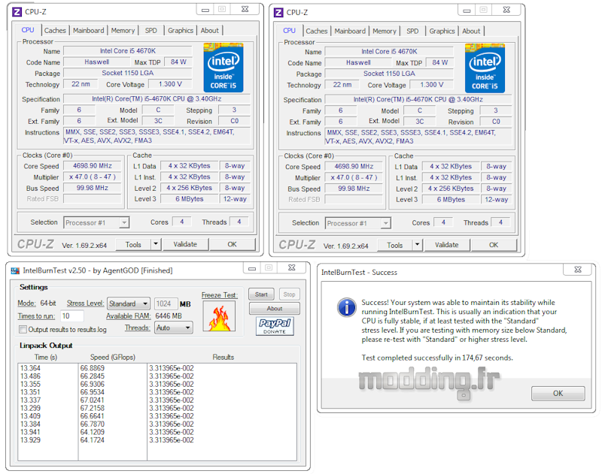Viewport: 602px width, 474px height.
Task: Close the IntelBurnTest Success dialog
Action: [577, 270]
